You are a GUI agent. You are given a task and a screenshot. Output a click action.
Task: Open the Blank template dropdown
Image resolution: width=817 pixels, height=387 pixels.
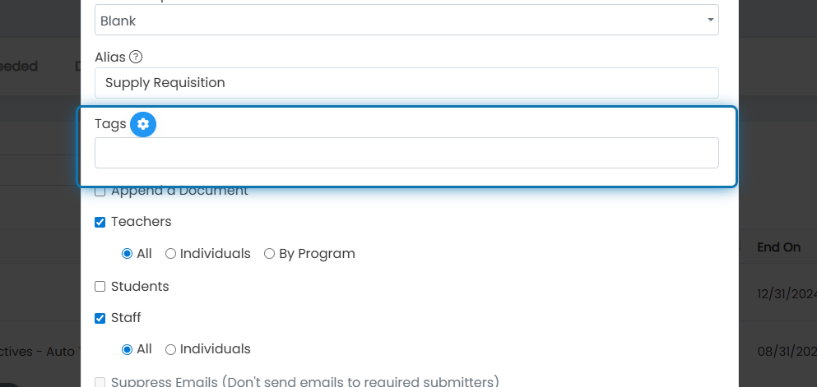[x=406, y=21]
